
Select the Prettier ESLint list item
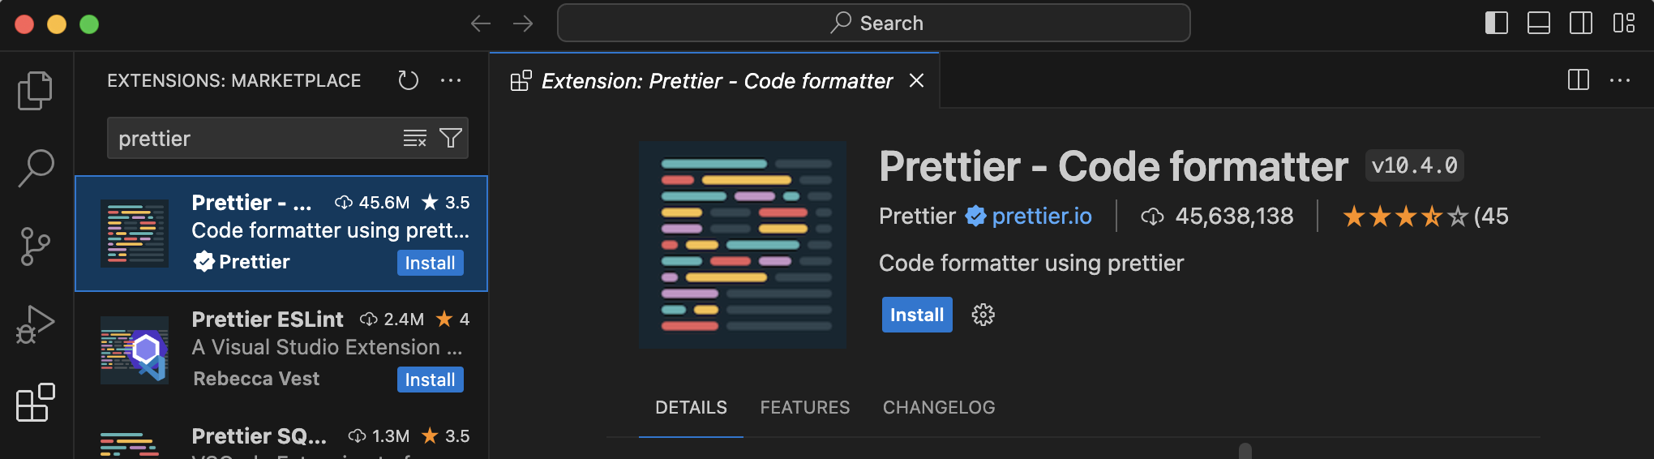[x=281, y=350]
